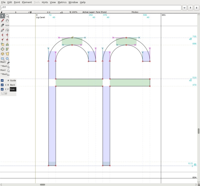This screenshot has height=186, width=200.
Task: Select the Perspective transform tool
Action: (x=7, y=54)
